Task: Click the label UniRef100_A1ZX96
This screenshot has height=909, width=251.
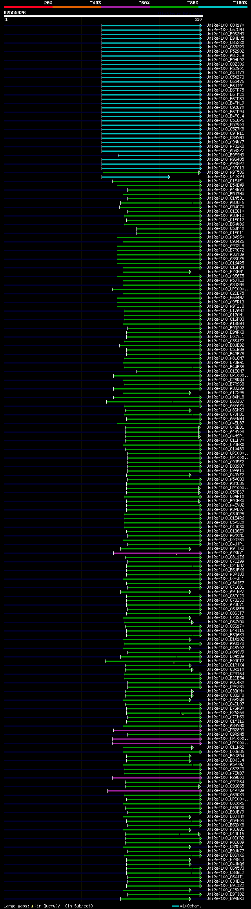Action: click(225, 393)
